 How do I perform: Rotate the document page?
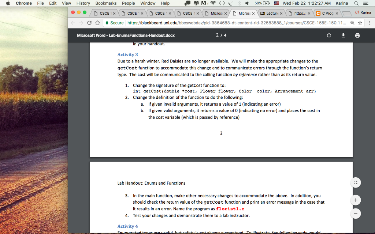tap(329, 35)
